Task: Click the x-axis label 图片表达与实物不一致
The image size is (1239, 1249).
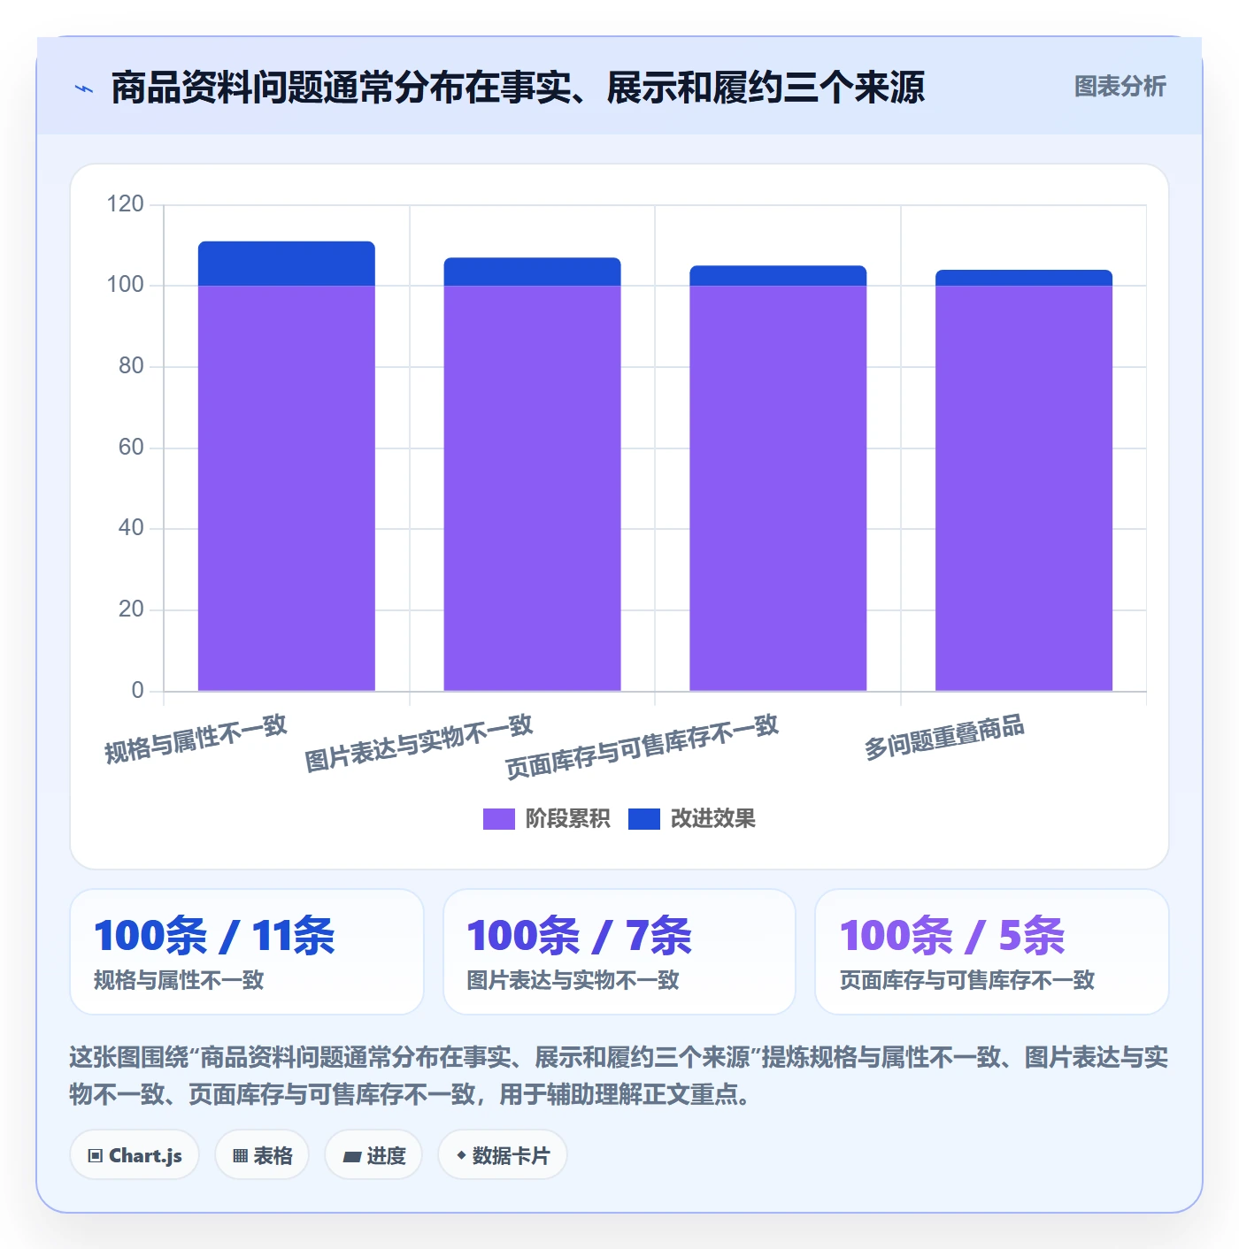Action: (419, 743)
